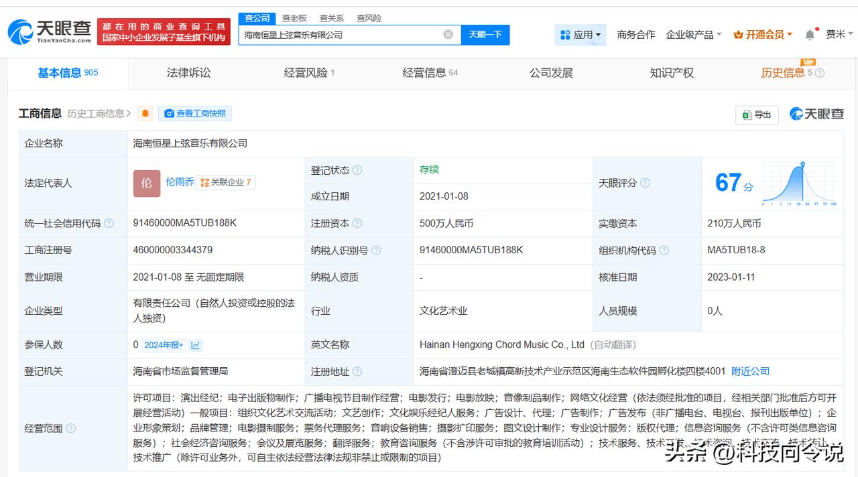Switch to the 经营风险 tab
858x477 pixels.
309,73
